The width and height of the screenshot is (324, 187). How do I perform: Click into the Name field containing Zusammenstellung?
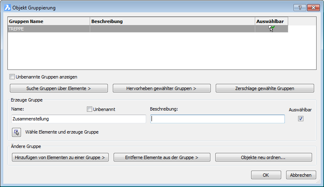[79, 119]
